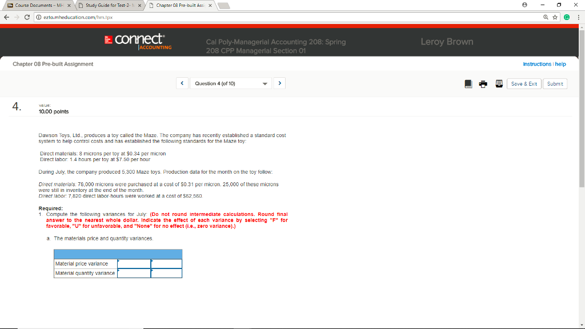Switch to Study Guide for Test-2 tab
Viewport: 585px width, 329px height.
pyautogui.click(x=108, y=5)
